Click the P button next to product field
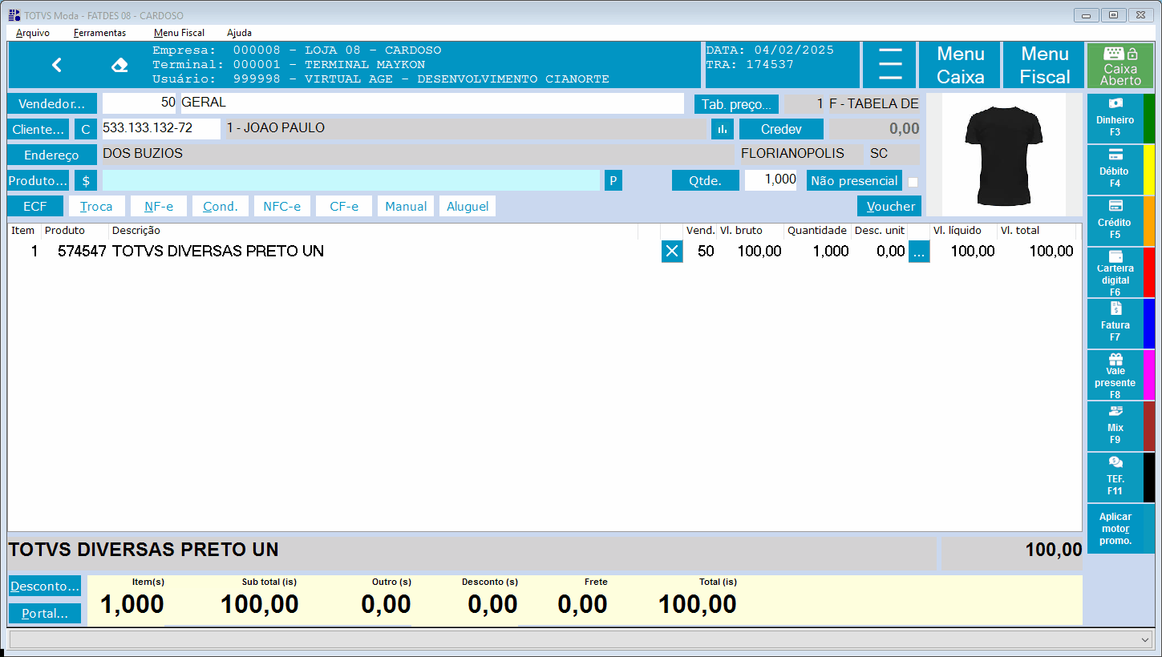The image size is (1162, 657). tap(613, 180)
